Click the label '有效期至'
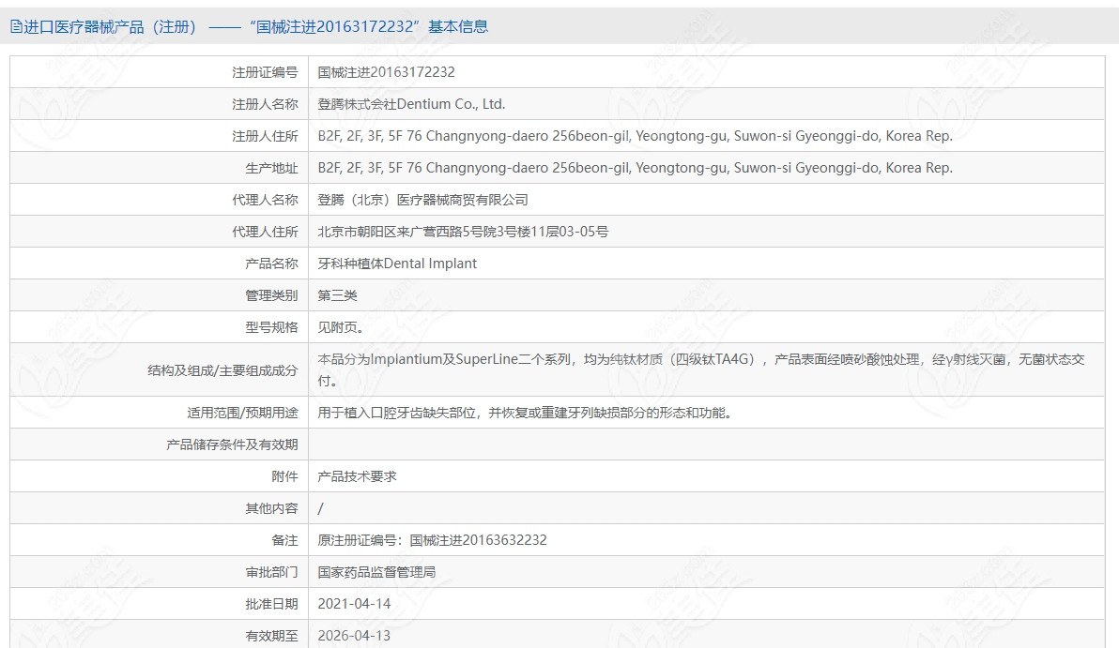1119x648 pixels. (271, 636)
